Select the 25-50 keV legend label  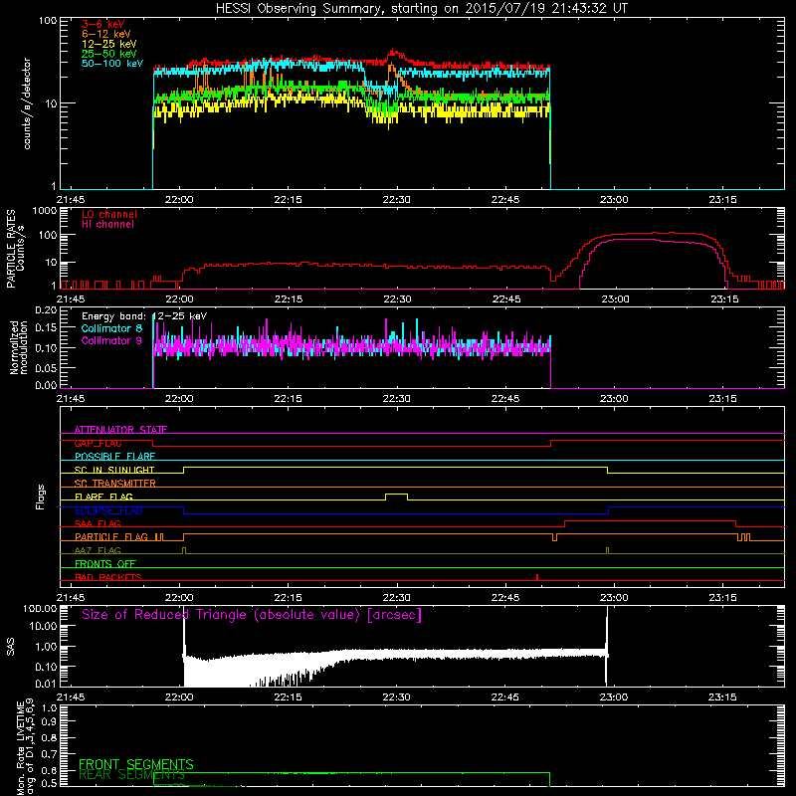click(x=108, y=54)
